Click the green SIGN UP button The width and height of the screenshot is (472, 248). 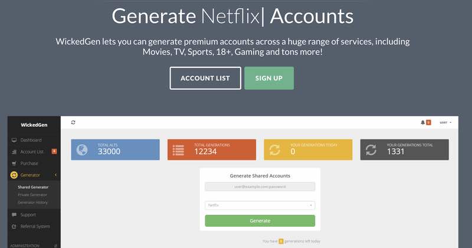point(268,78)
